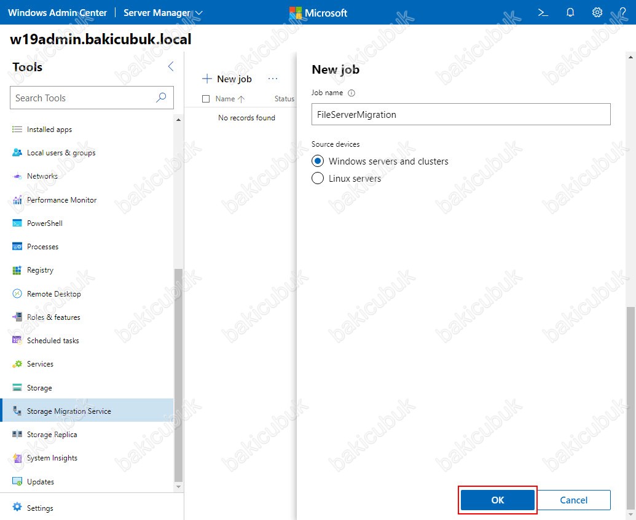
Task: Open Scheduled tasks tool
Action: (88, 341)
